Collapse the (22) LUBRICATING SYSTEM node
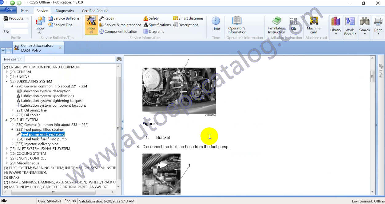Screen dimensions: 385x204 6,82
